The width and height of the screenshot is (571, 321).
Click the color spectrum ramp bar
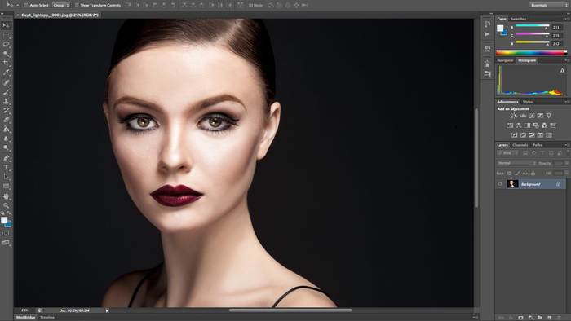coord(531,52)
